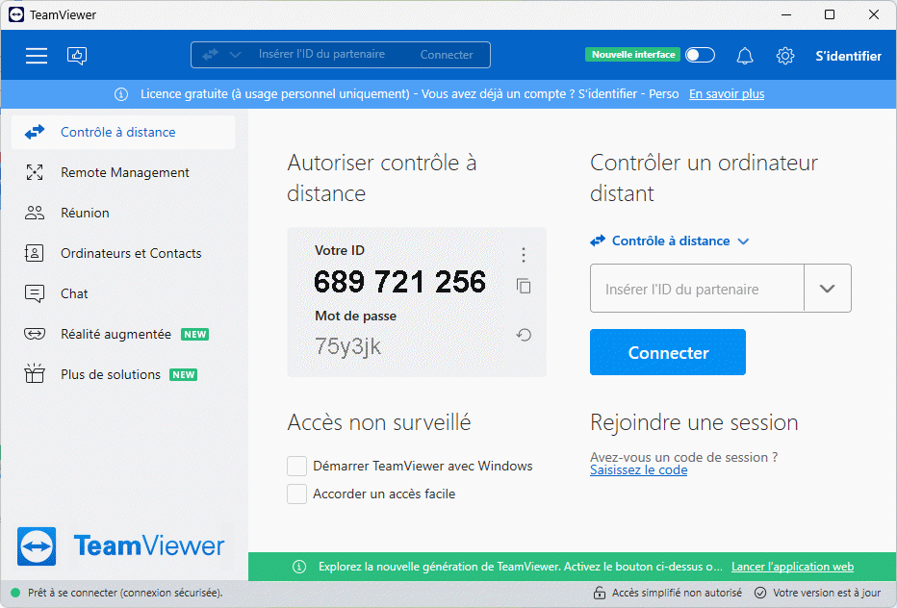Click Accès simplifié non autorisé status
This screenshot has height=608, width=897.
677,593
